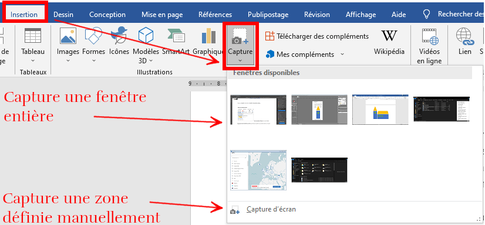Insert Vidéos en ligne
Image resolution: width=485 pixels, height=225 pixels.
point(429,46)
